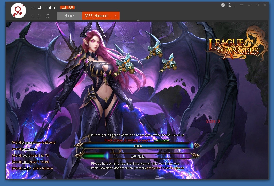Open player xioanax from world chat
The width and height of the screenshot is (274, 186).
pos(28,143)
